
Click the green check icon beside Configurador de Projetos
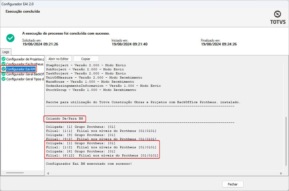(4, 59)
